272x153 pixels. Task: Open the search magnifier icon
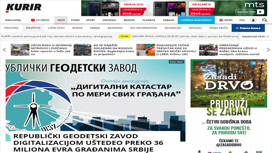pos(265,20)
